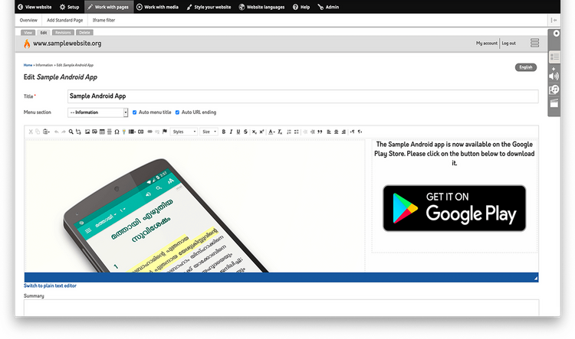The image size is (575, 339).
Task: Click the Undo arrow in editor toolbar
Action: point(57,132)
